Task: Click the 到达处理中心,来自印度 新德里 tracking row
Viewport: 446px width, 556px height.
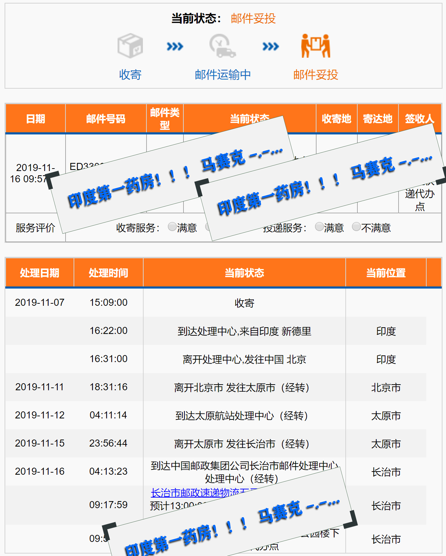Action: [x=244, y=331]
